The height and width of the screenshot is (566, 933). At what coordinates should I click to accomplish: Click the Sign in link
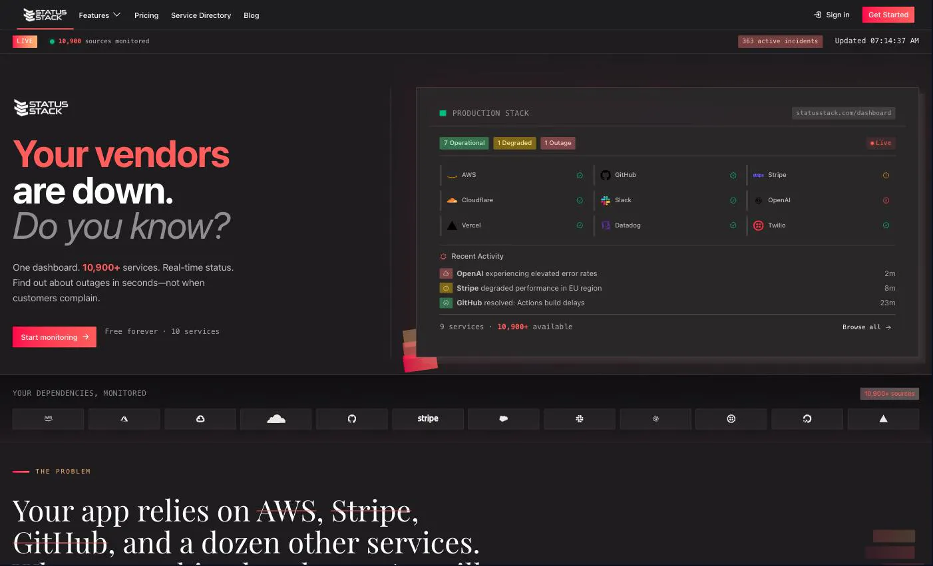pyautogui.click(x=832, y=15)
